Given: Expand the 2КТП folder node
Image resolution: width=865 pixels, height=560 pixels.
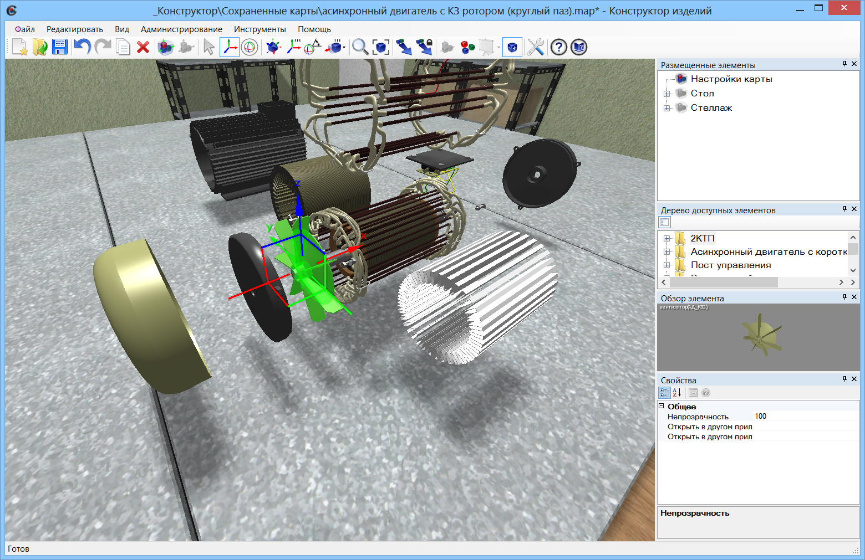Looking at the screenshot, I should tap(666, 239).
